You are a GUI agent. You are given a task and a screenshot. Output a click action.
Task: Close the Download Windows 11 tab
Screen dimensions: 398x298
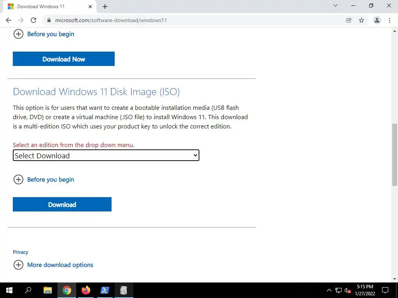pyautogui.click(x=90, y=7)
